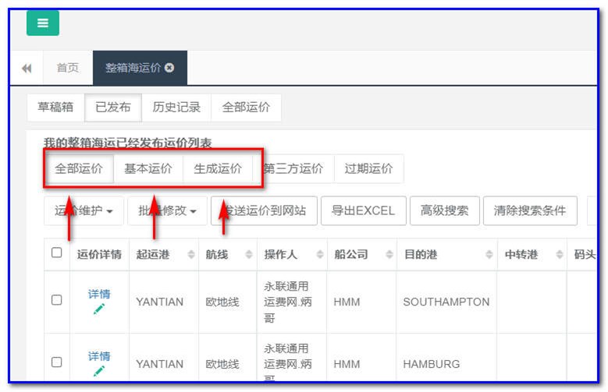Edit HAMBURG row with pencil icon
This screenshot has width=608, height=392.
coord(99,371)
